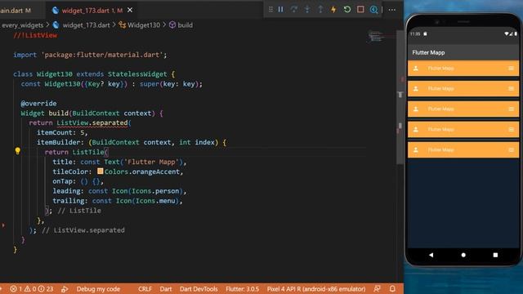Click the Step Out debug button

pyautogui.click(x=320, y=10)
